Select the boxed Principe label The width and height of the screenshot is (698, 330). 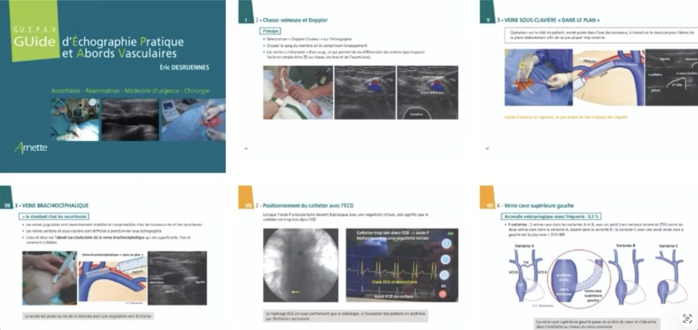click(272, 31)
